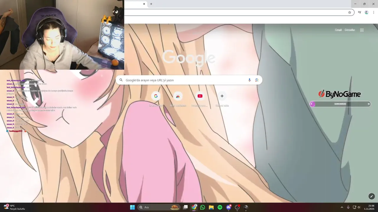The height and width of the screenshot is (212, 378).
Task: Switch to Chrome in the taskbar
Action: coord(194,207)
